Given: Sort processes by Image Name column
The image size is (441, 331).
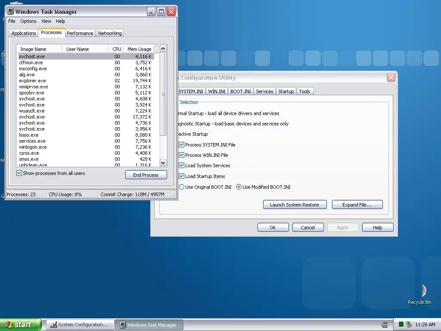Looking at the screenshot, I should (x=39, y=49).
